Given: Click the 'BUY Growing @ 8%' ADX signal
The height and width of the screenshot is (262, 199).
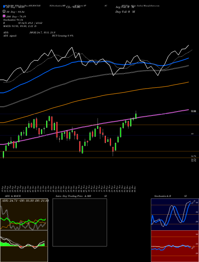Looking at the screenshot, I should pos(62,36).
